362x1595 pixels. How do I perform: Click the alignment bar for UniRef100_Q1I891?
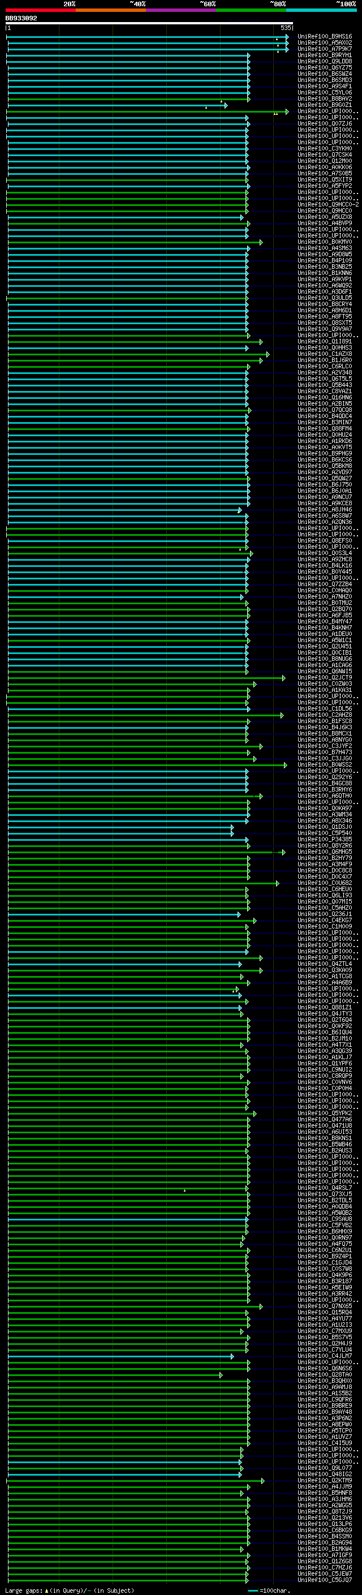[x=135, y=342]
